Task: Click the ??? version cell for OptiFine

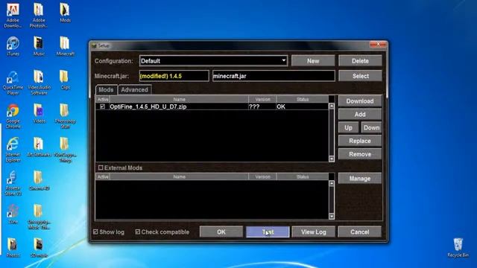Action: [x=262, y=106]
